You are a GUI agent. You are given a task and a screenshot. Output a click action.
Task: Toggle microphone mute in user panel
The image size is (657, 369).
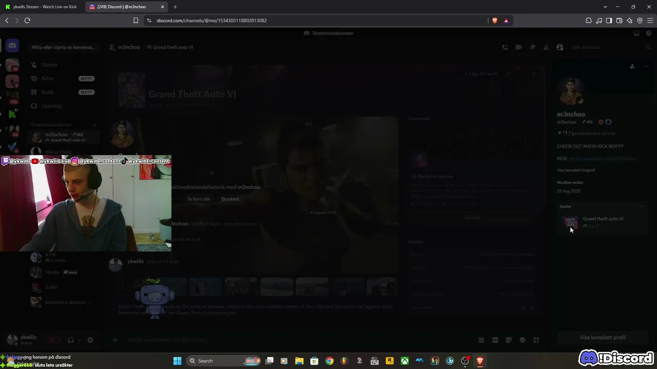click(51, 340)
